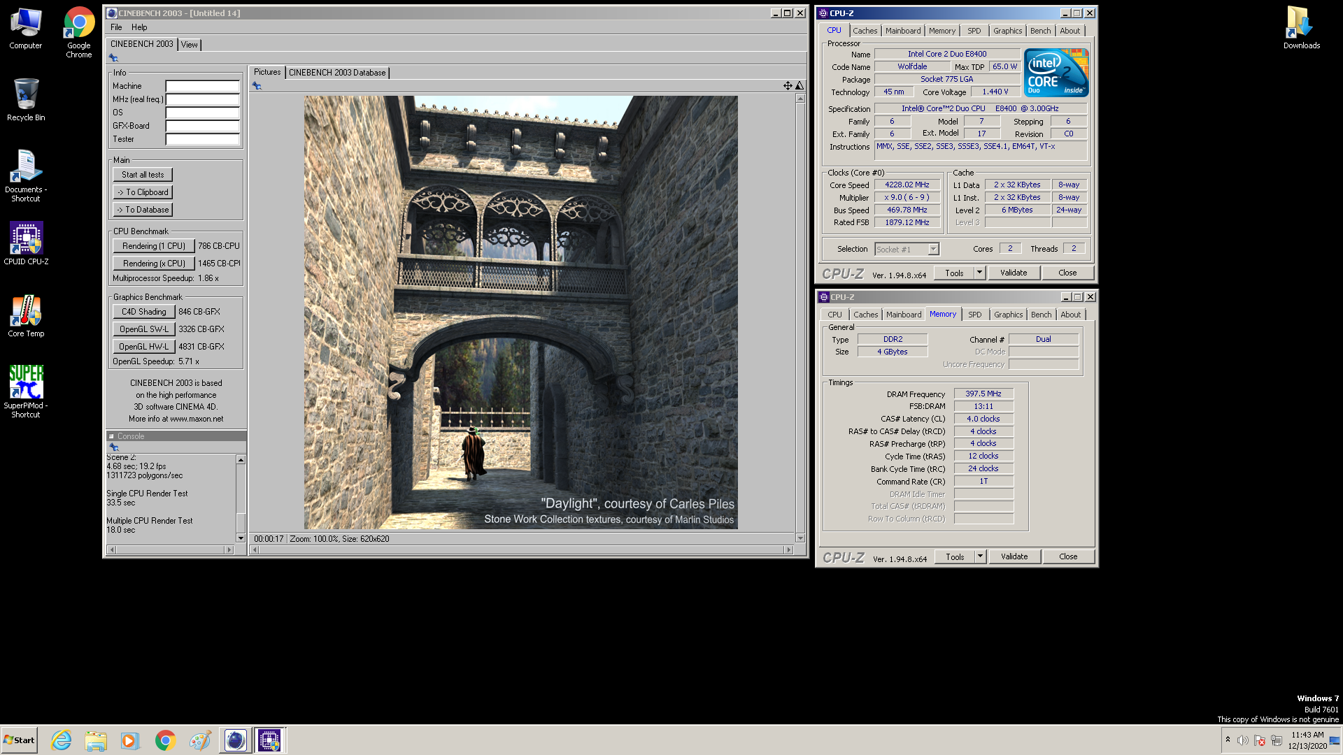Click Close button in bottom CPU-Z window
Screen dimensions: 1343x755
click(1068, 556)
